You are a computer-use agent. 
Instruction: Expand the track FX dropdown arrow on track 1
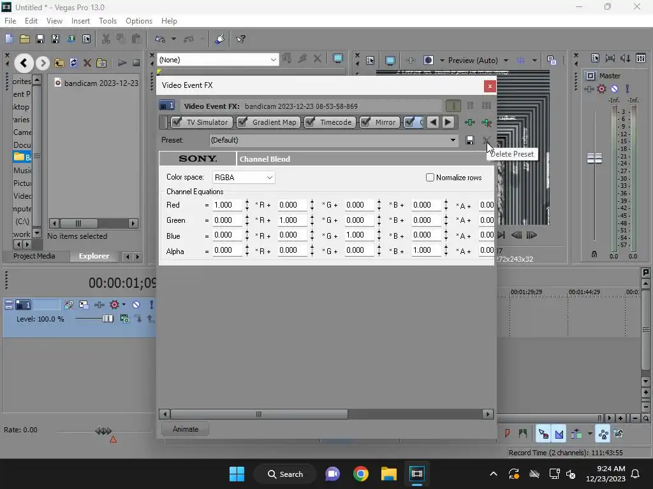(x=124, y=305)
